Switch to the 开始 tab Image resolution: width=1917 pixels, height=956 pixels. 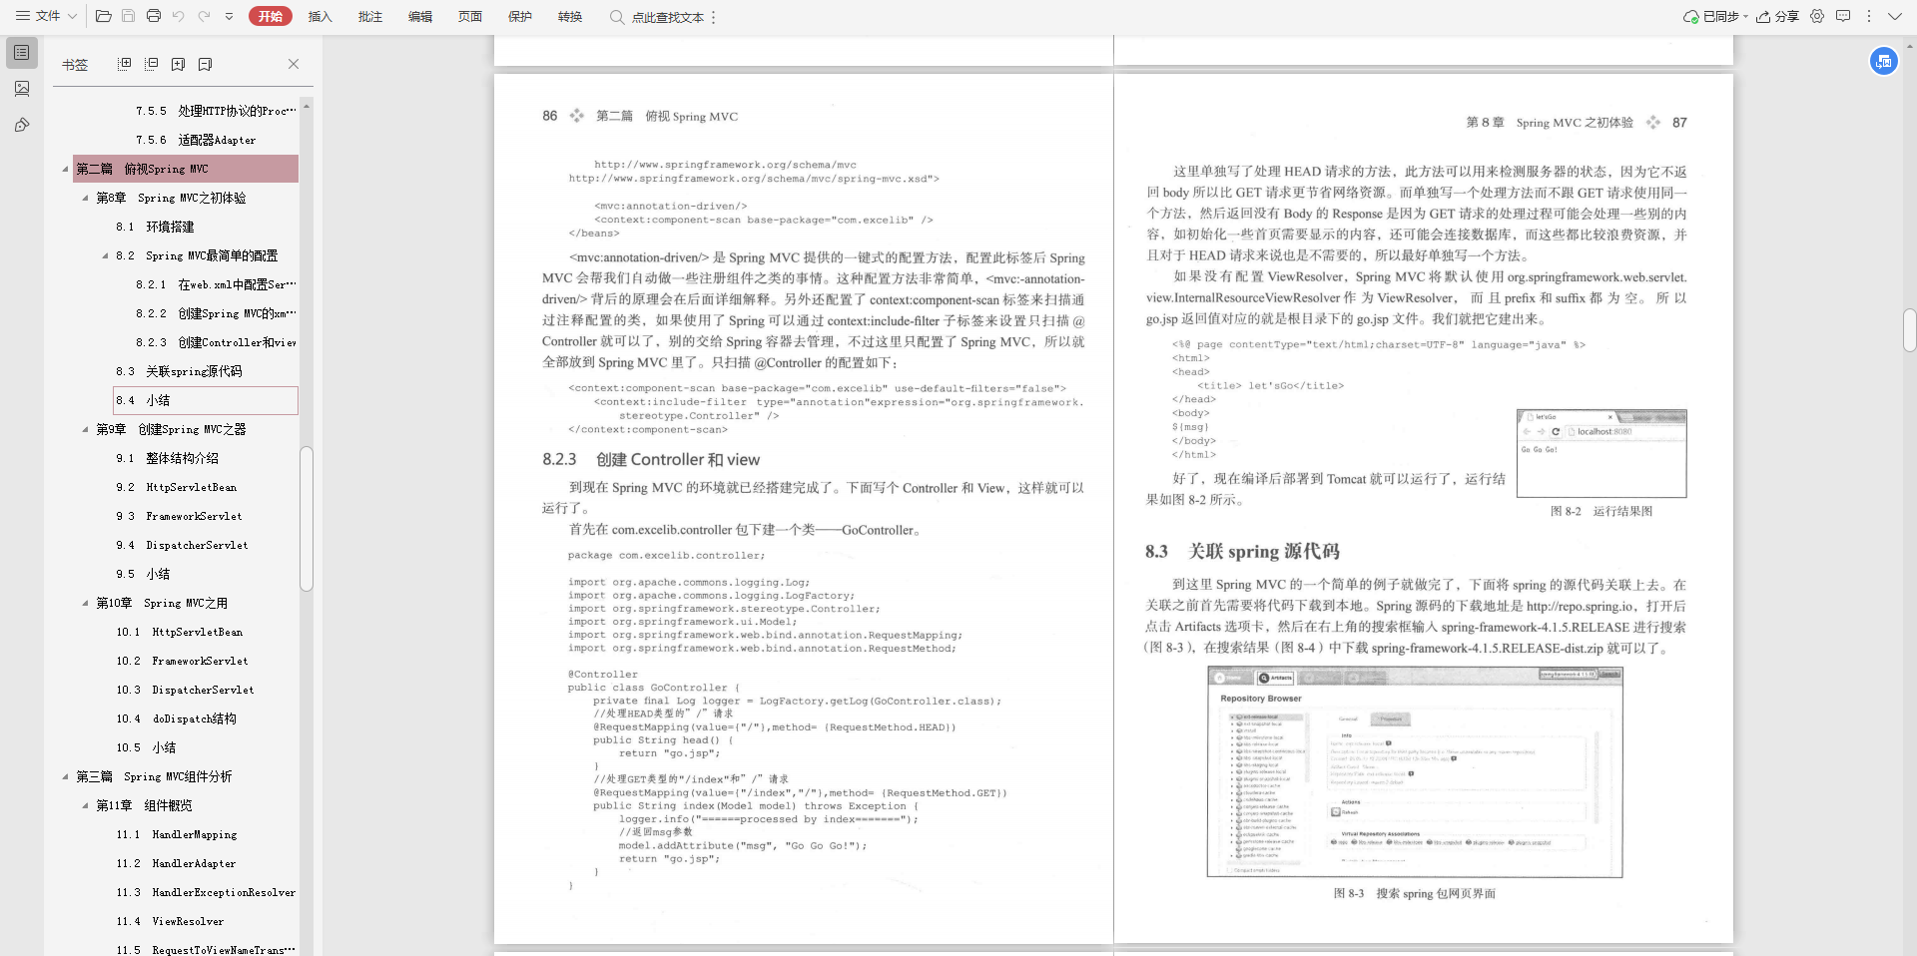coord(271,16)
